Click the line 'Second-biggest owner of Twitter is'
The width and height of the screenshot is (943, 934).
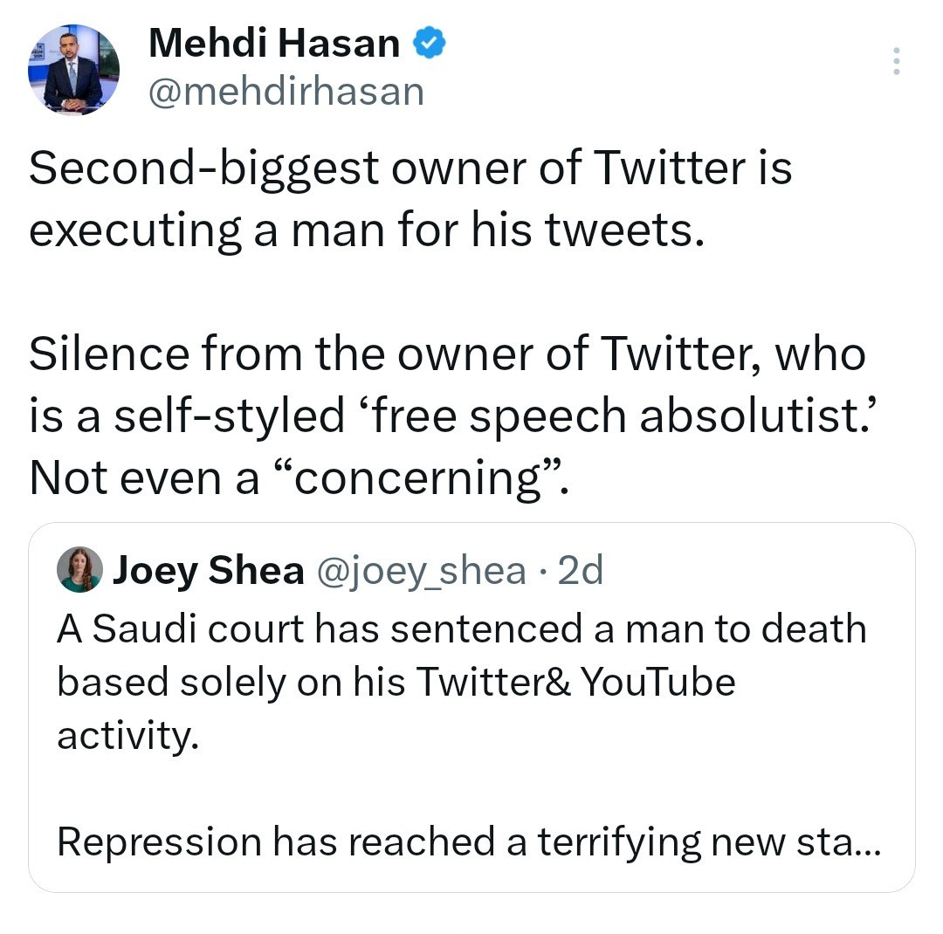410,168
